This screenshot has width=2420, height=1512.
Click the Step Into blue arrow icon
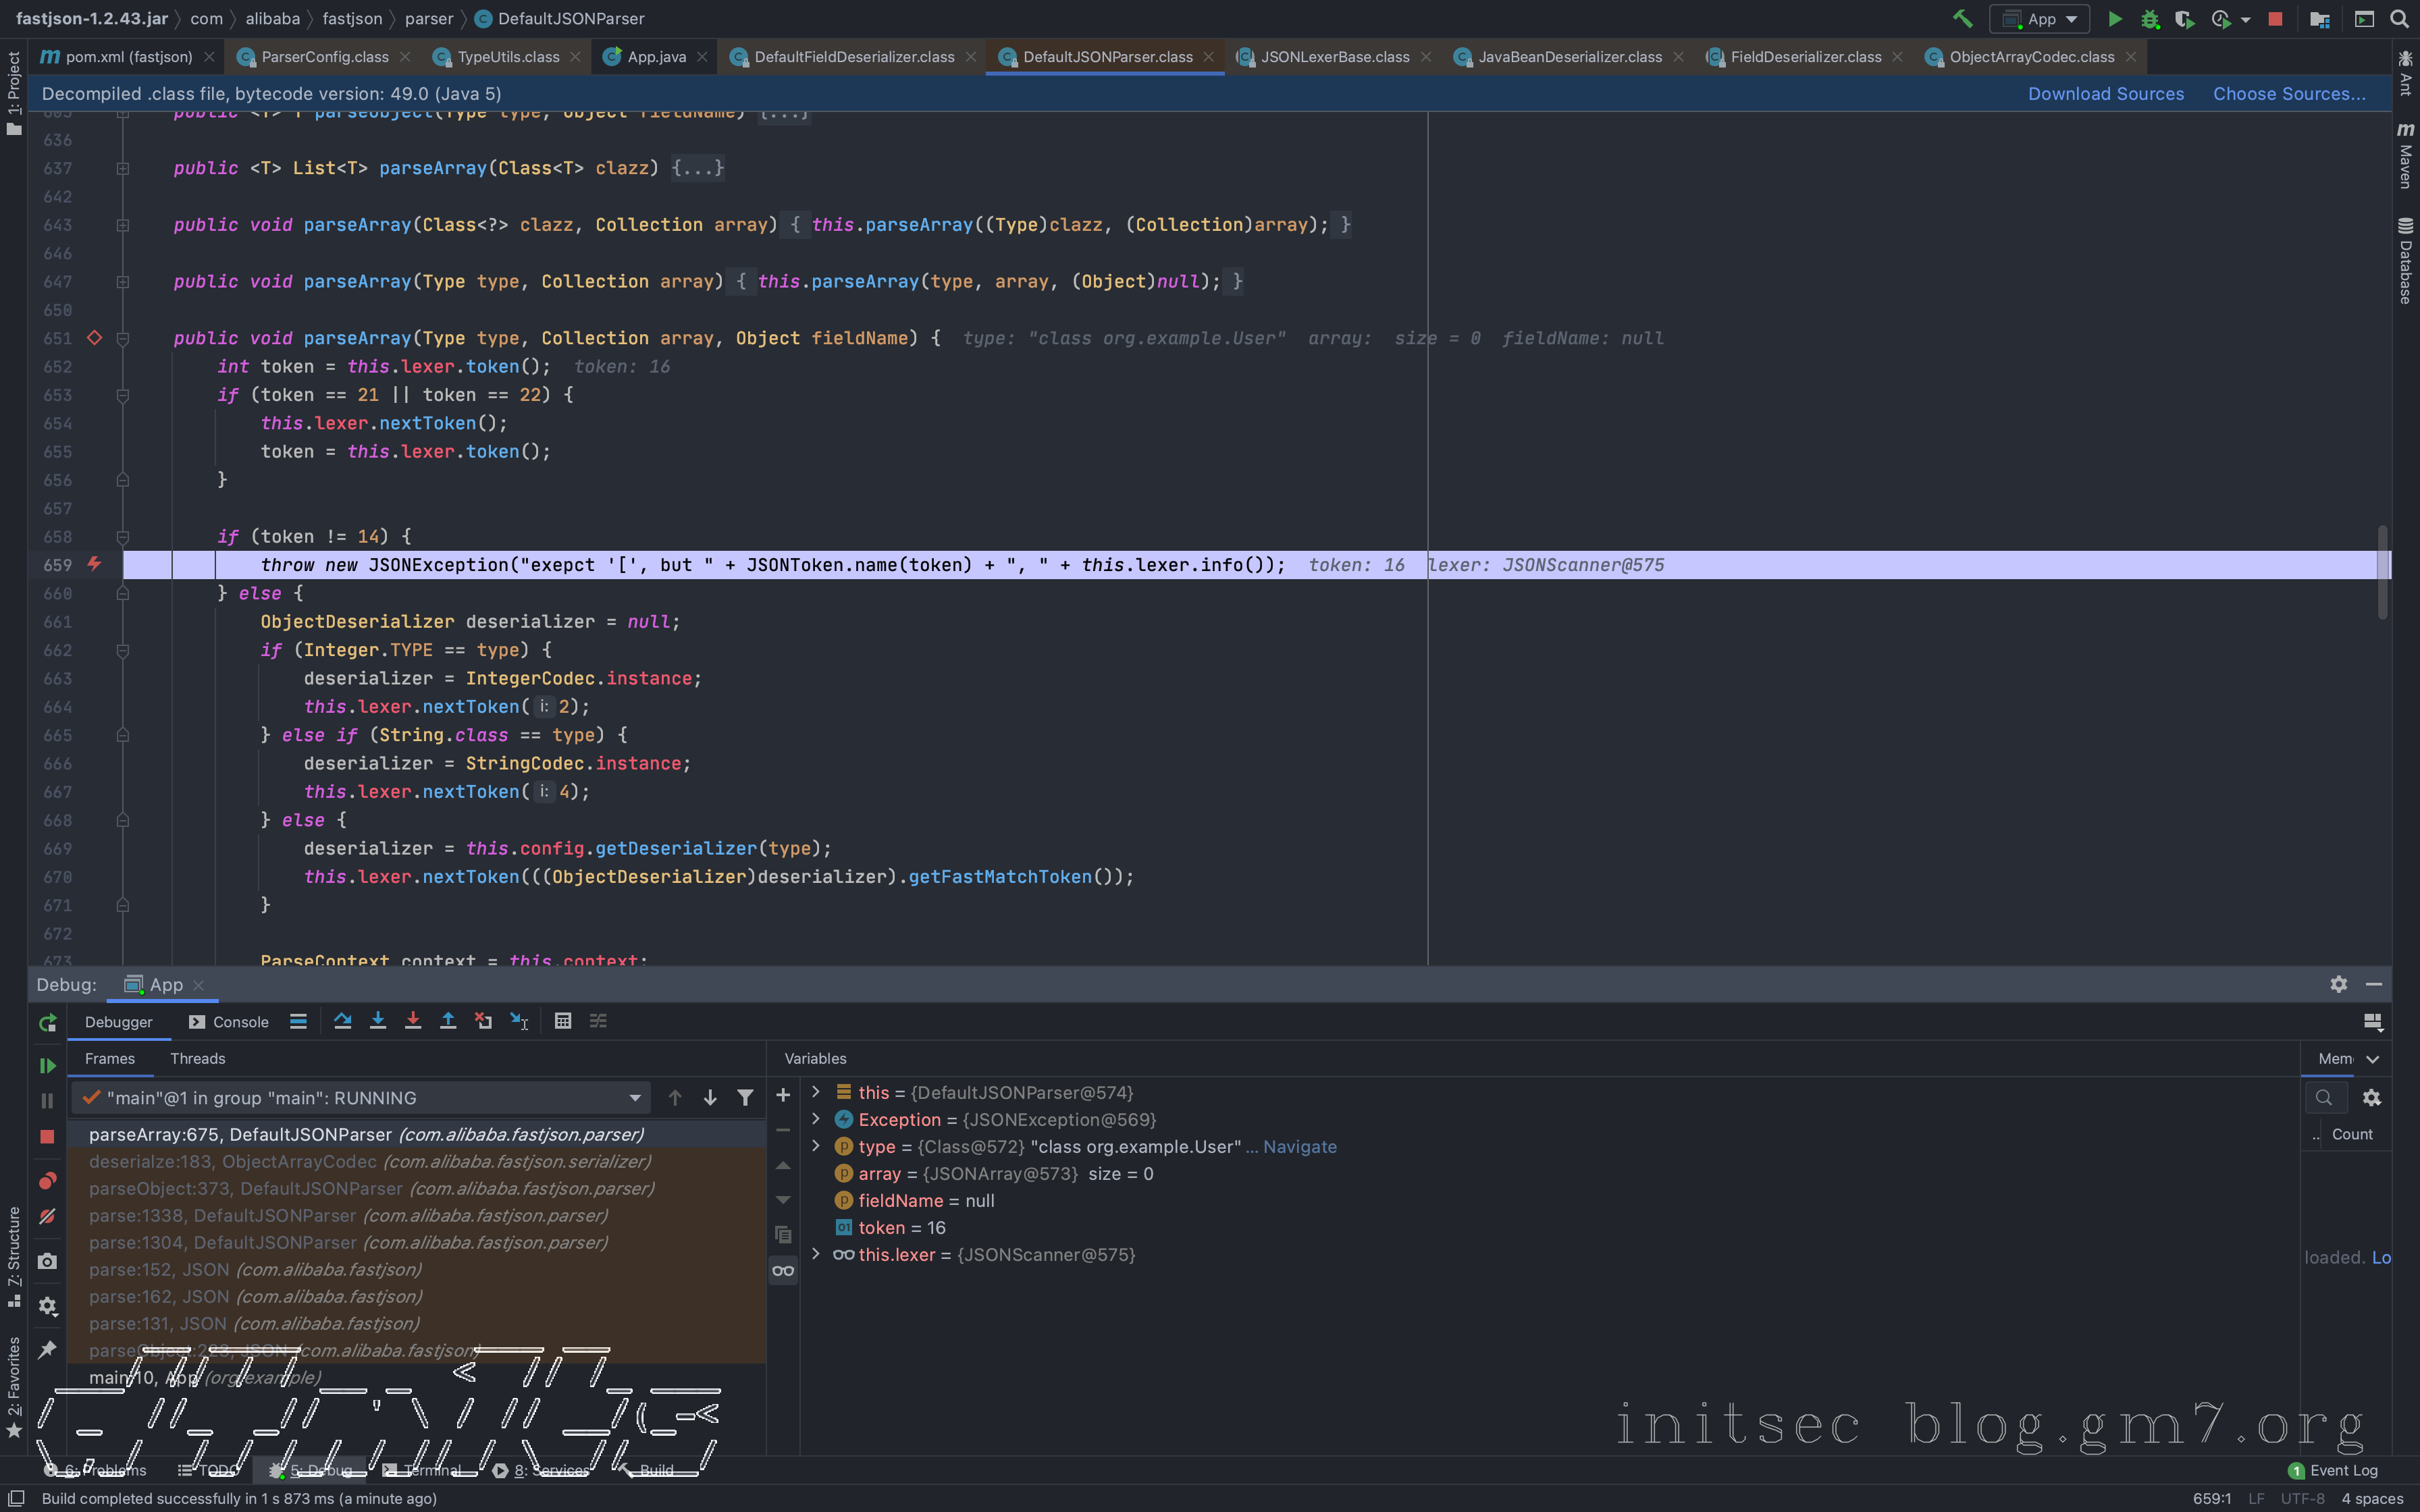(378, 1021)
